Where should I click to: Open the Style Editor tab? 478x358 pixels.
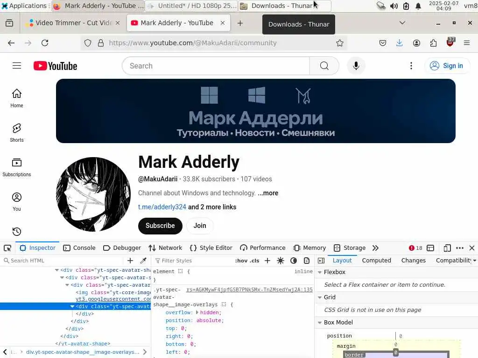pyautogui.click(x=211, y=248)
